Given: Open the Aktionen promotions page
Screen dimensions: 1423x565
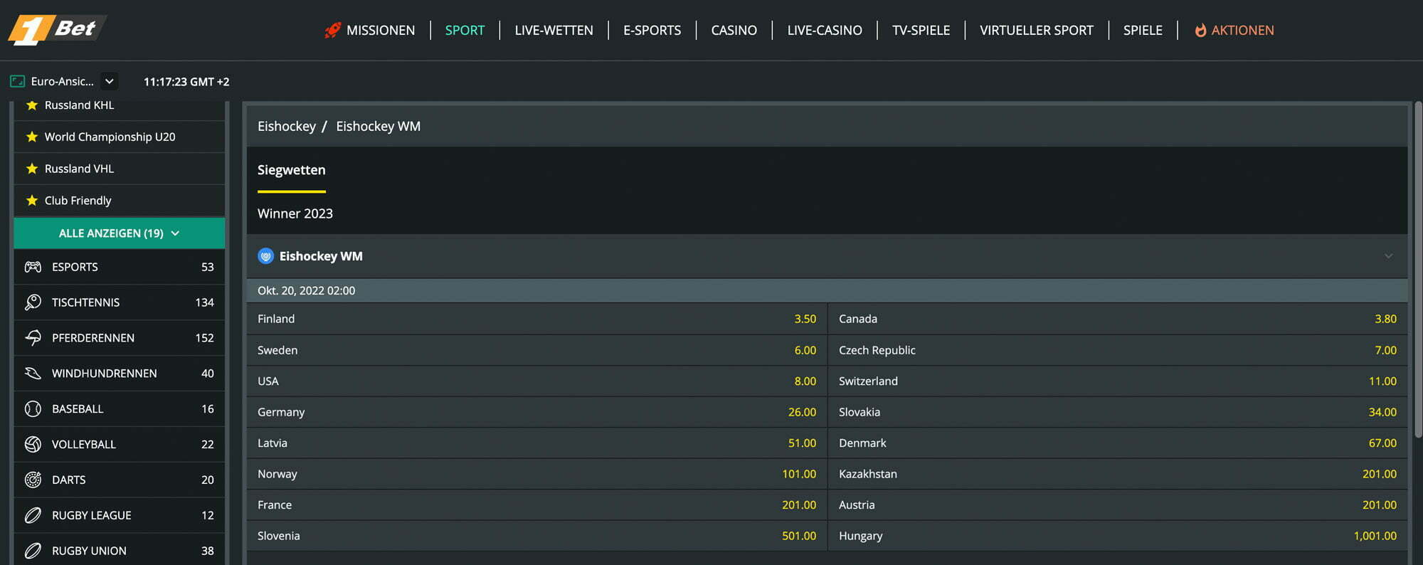Looking at the screenshot, I should pos(1242,30).
